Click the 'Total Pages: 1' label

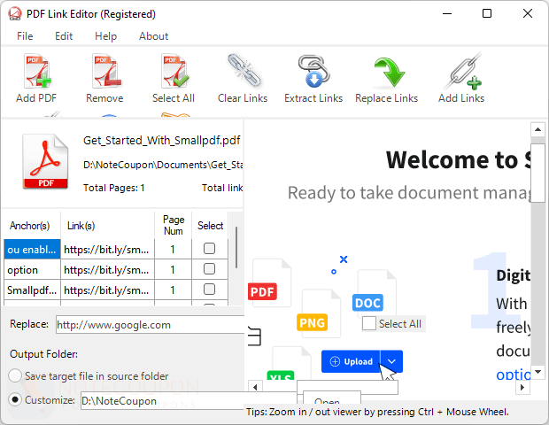point(114,188)
